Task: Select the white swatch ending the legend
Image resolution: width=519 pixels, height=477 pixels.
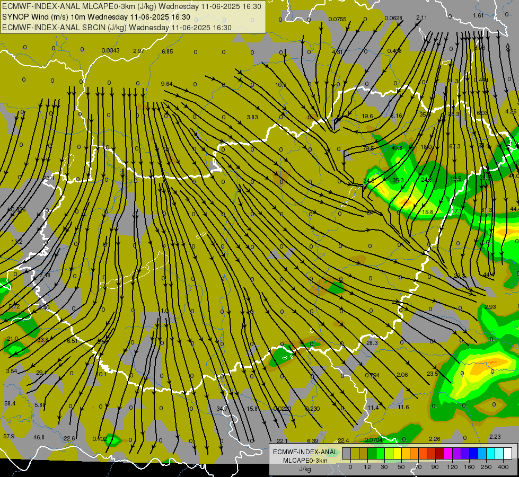Action: (x=507, y=454)
